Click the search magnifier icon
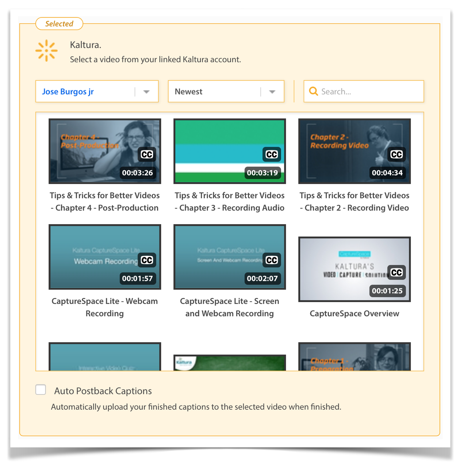The height and width of the screenshot is (466, 460). [313, 91]
